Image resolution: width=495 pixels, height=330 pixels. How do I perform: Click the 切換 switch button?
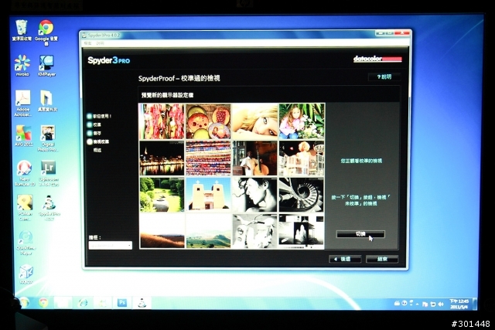coord(360,234)
